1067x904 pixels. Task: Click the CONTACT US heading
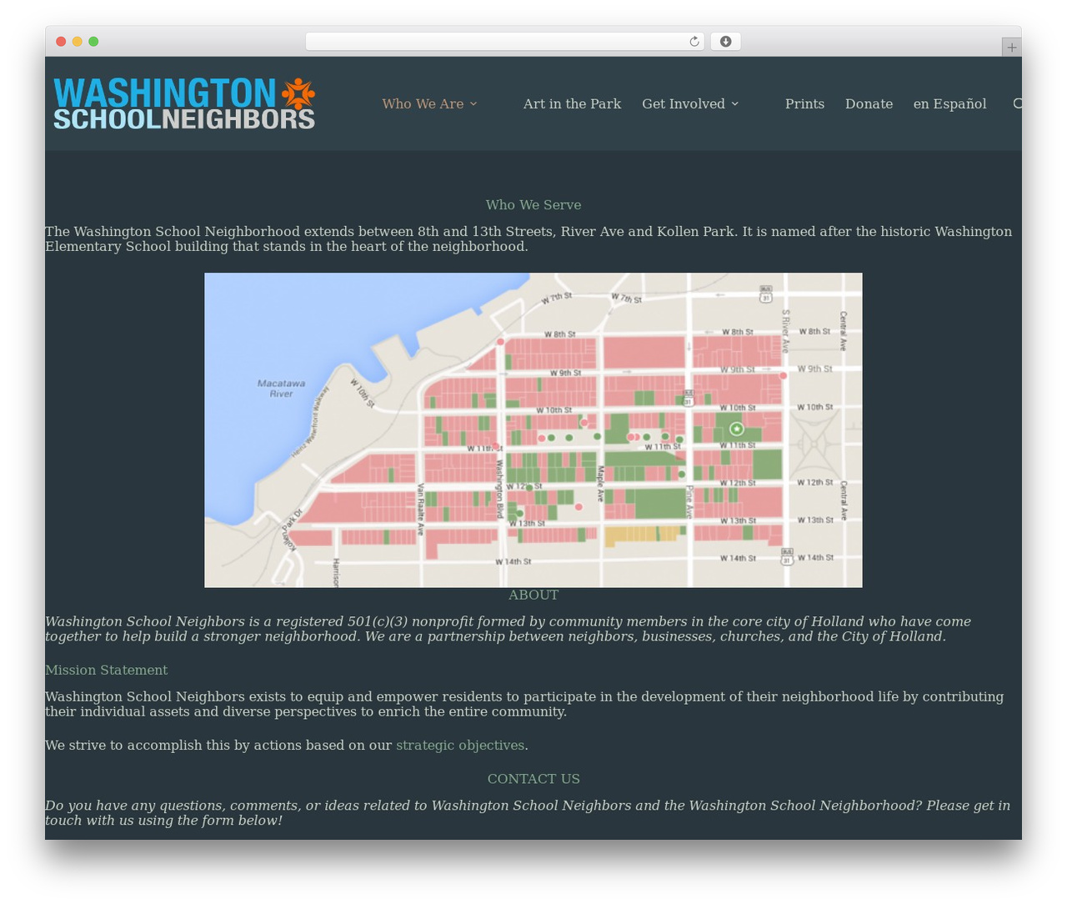[x=533, y=778]
